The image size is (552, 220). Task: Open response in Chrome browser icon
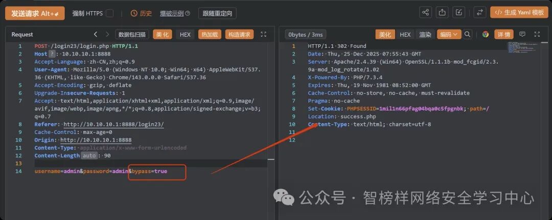(x=486, y=35)
